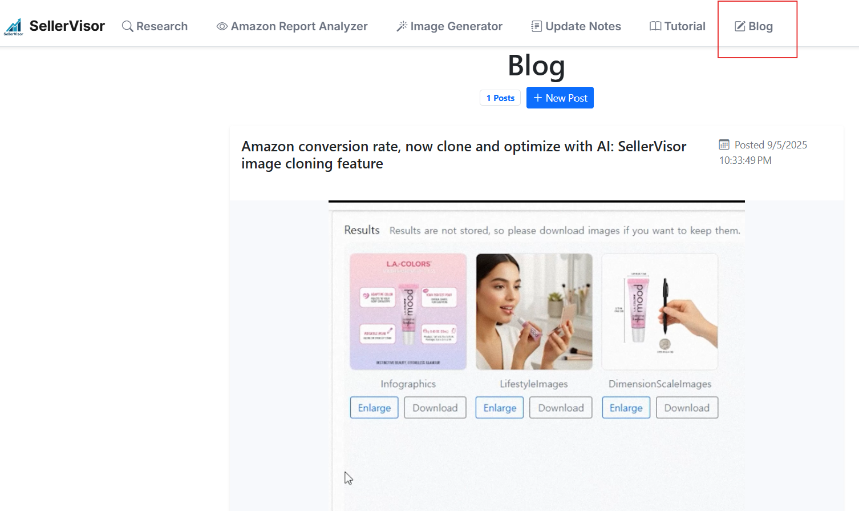859x511 pixels.
Task: Click the Research magnifier icon
Action: [x=128, y=26]
